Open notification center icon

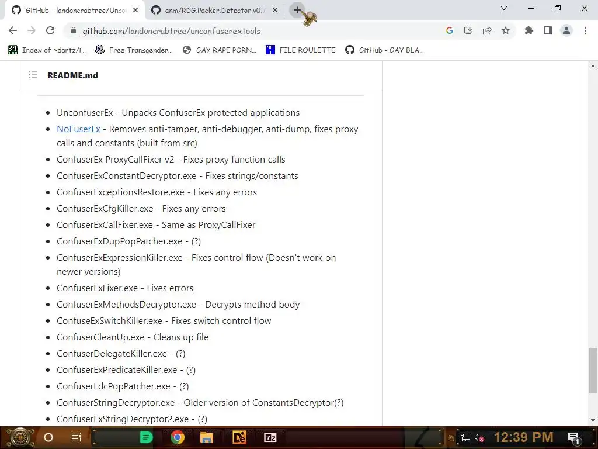[x=574, y=437]
